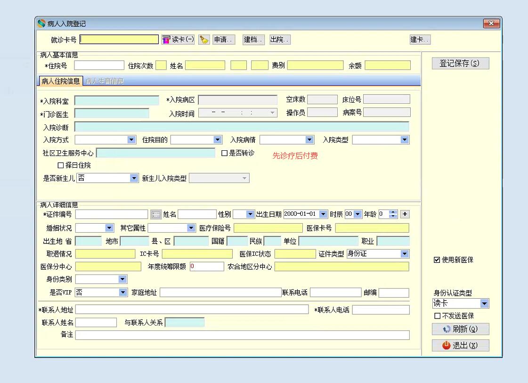Switch to the 病人住院信息 tab
This screenshot has height=383, width=528.
click(61, 81)
